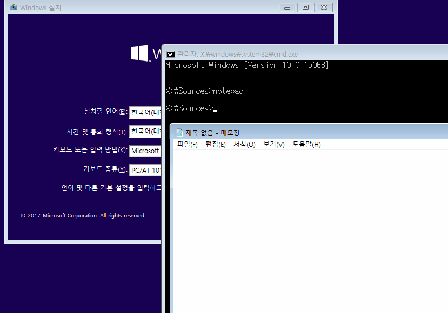The image size is (448, 313).
Task: Open the 설치할 언어 dropdown
Action: click(x=146, y=112)
